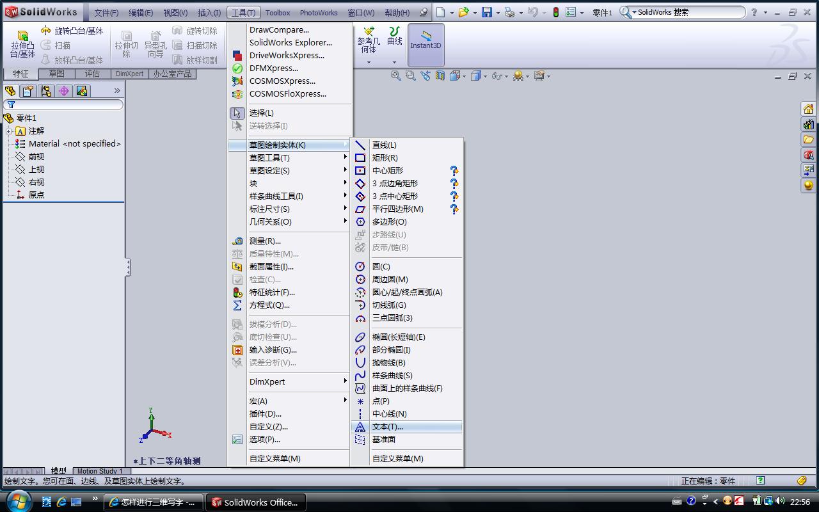Open the 曲线 curves button
Screen dimensions: 819x512
395,45
